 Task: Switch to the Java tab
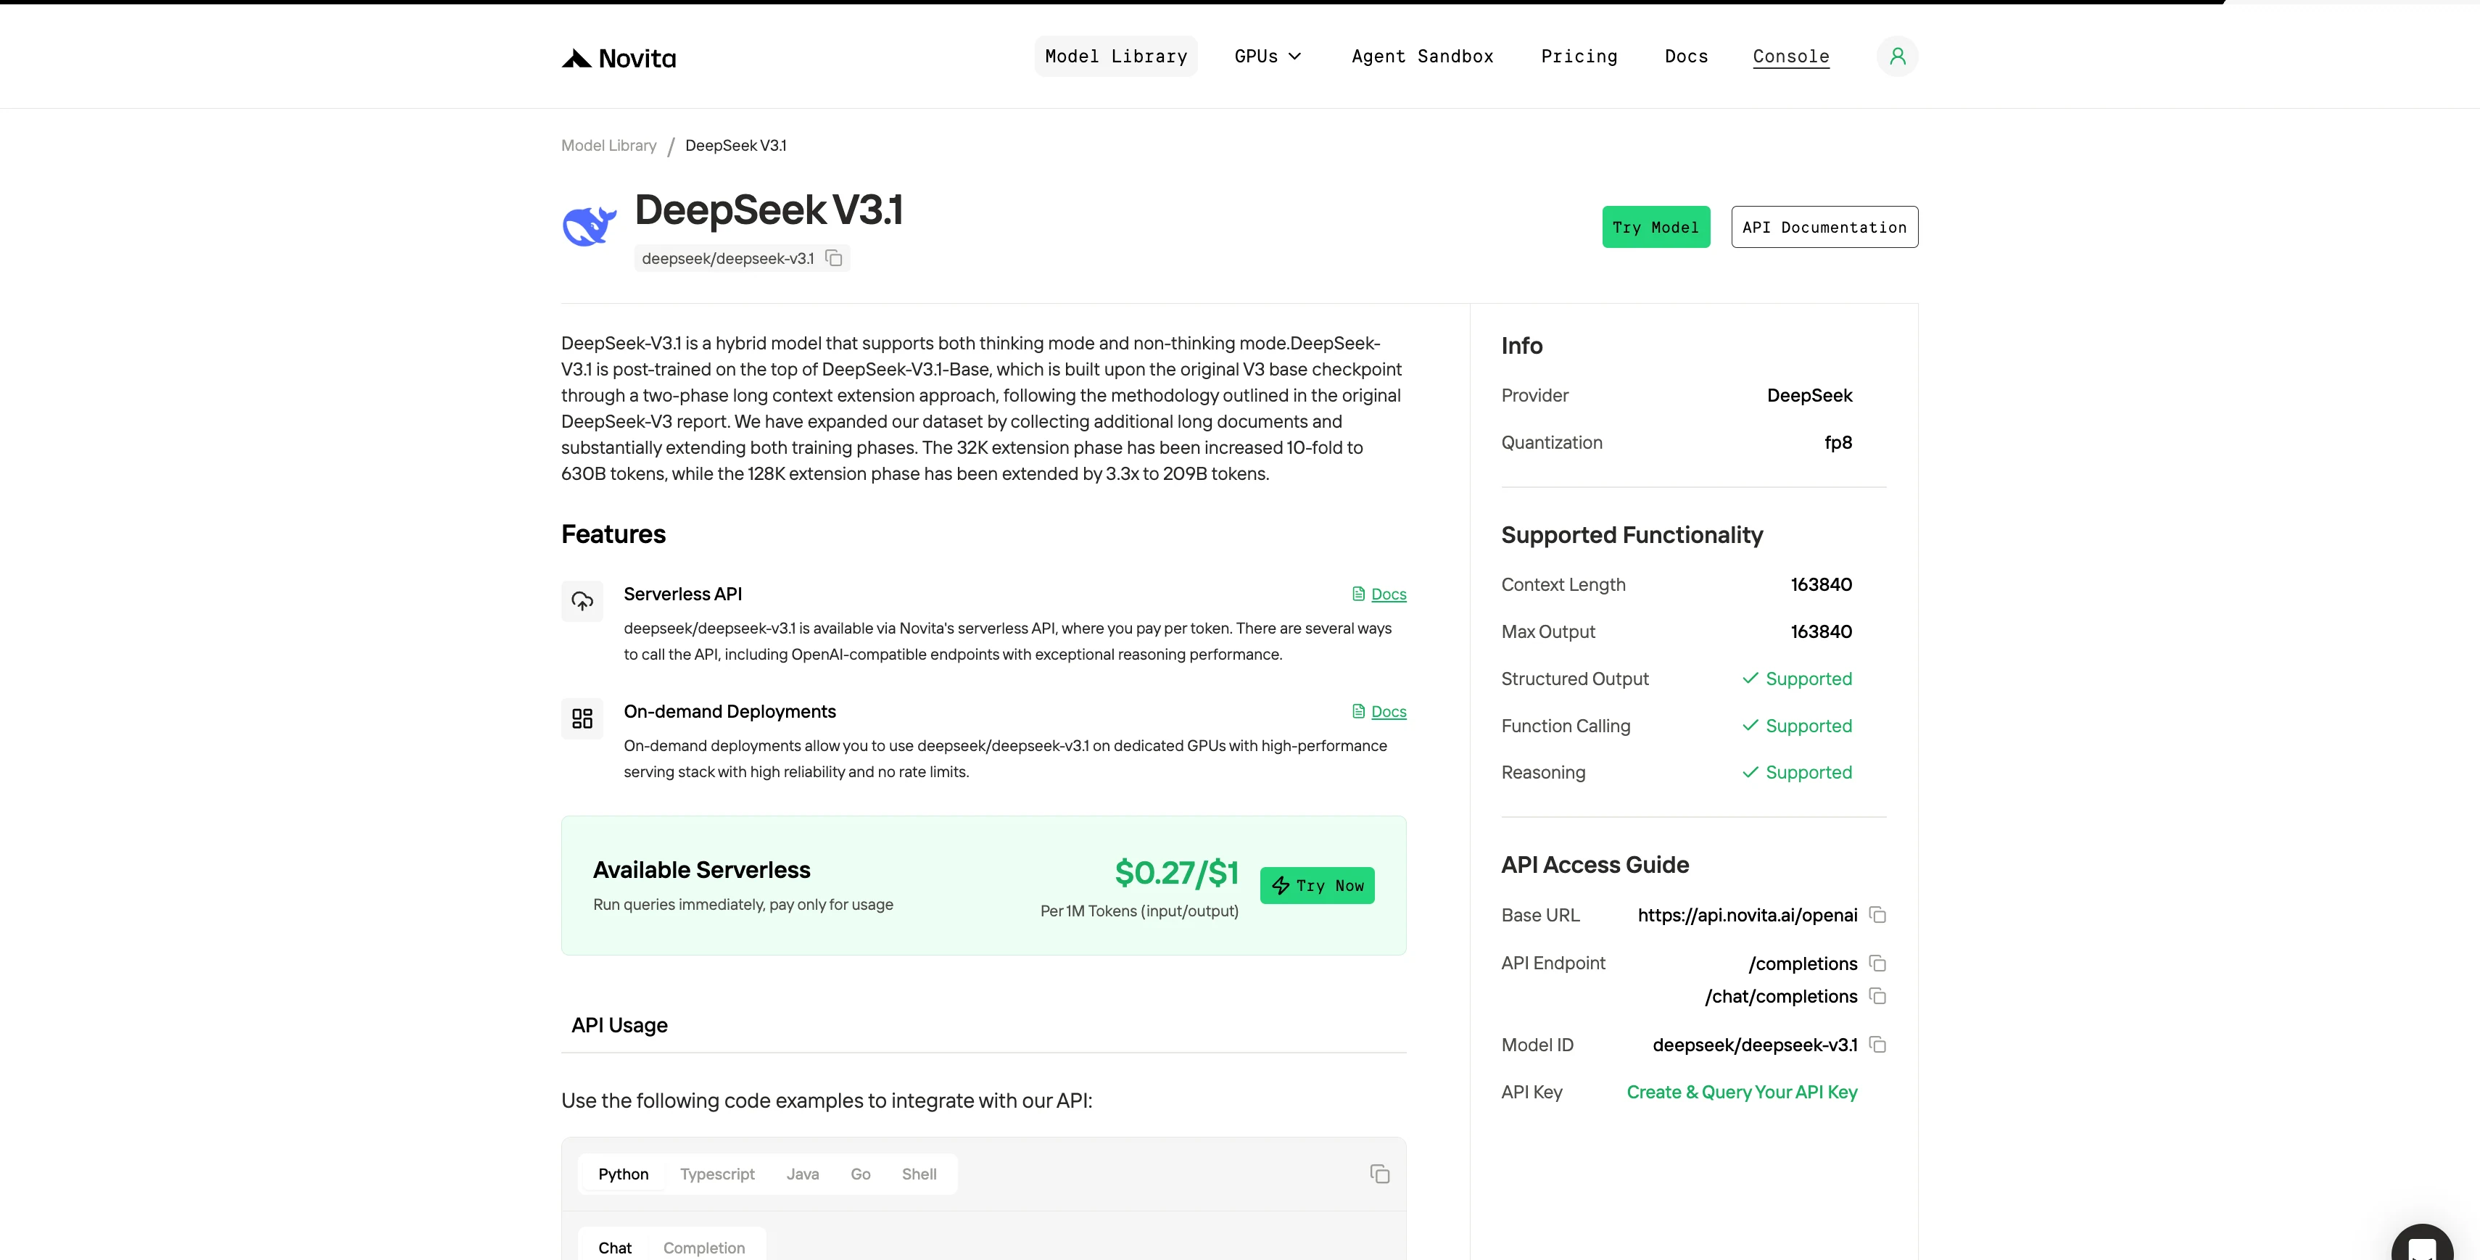(802, 1174)
